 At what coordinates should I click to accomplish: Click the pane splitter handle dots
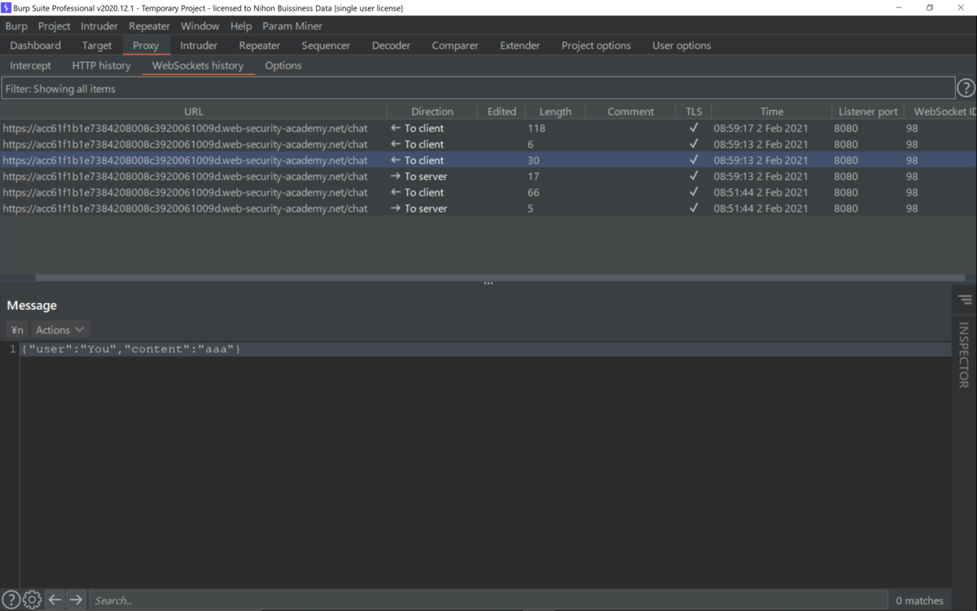pyautogui.click(x=488, y=284)
